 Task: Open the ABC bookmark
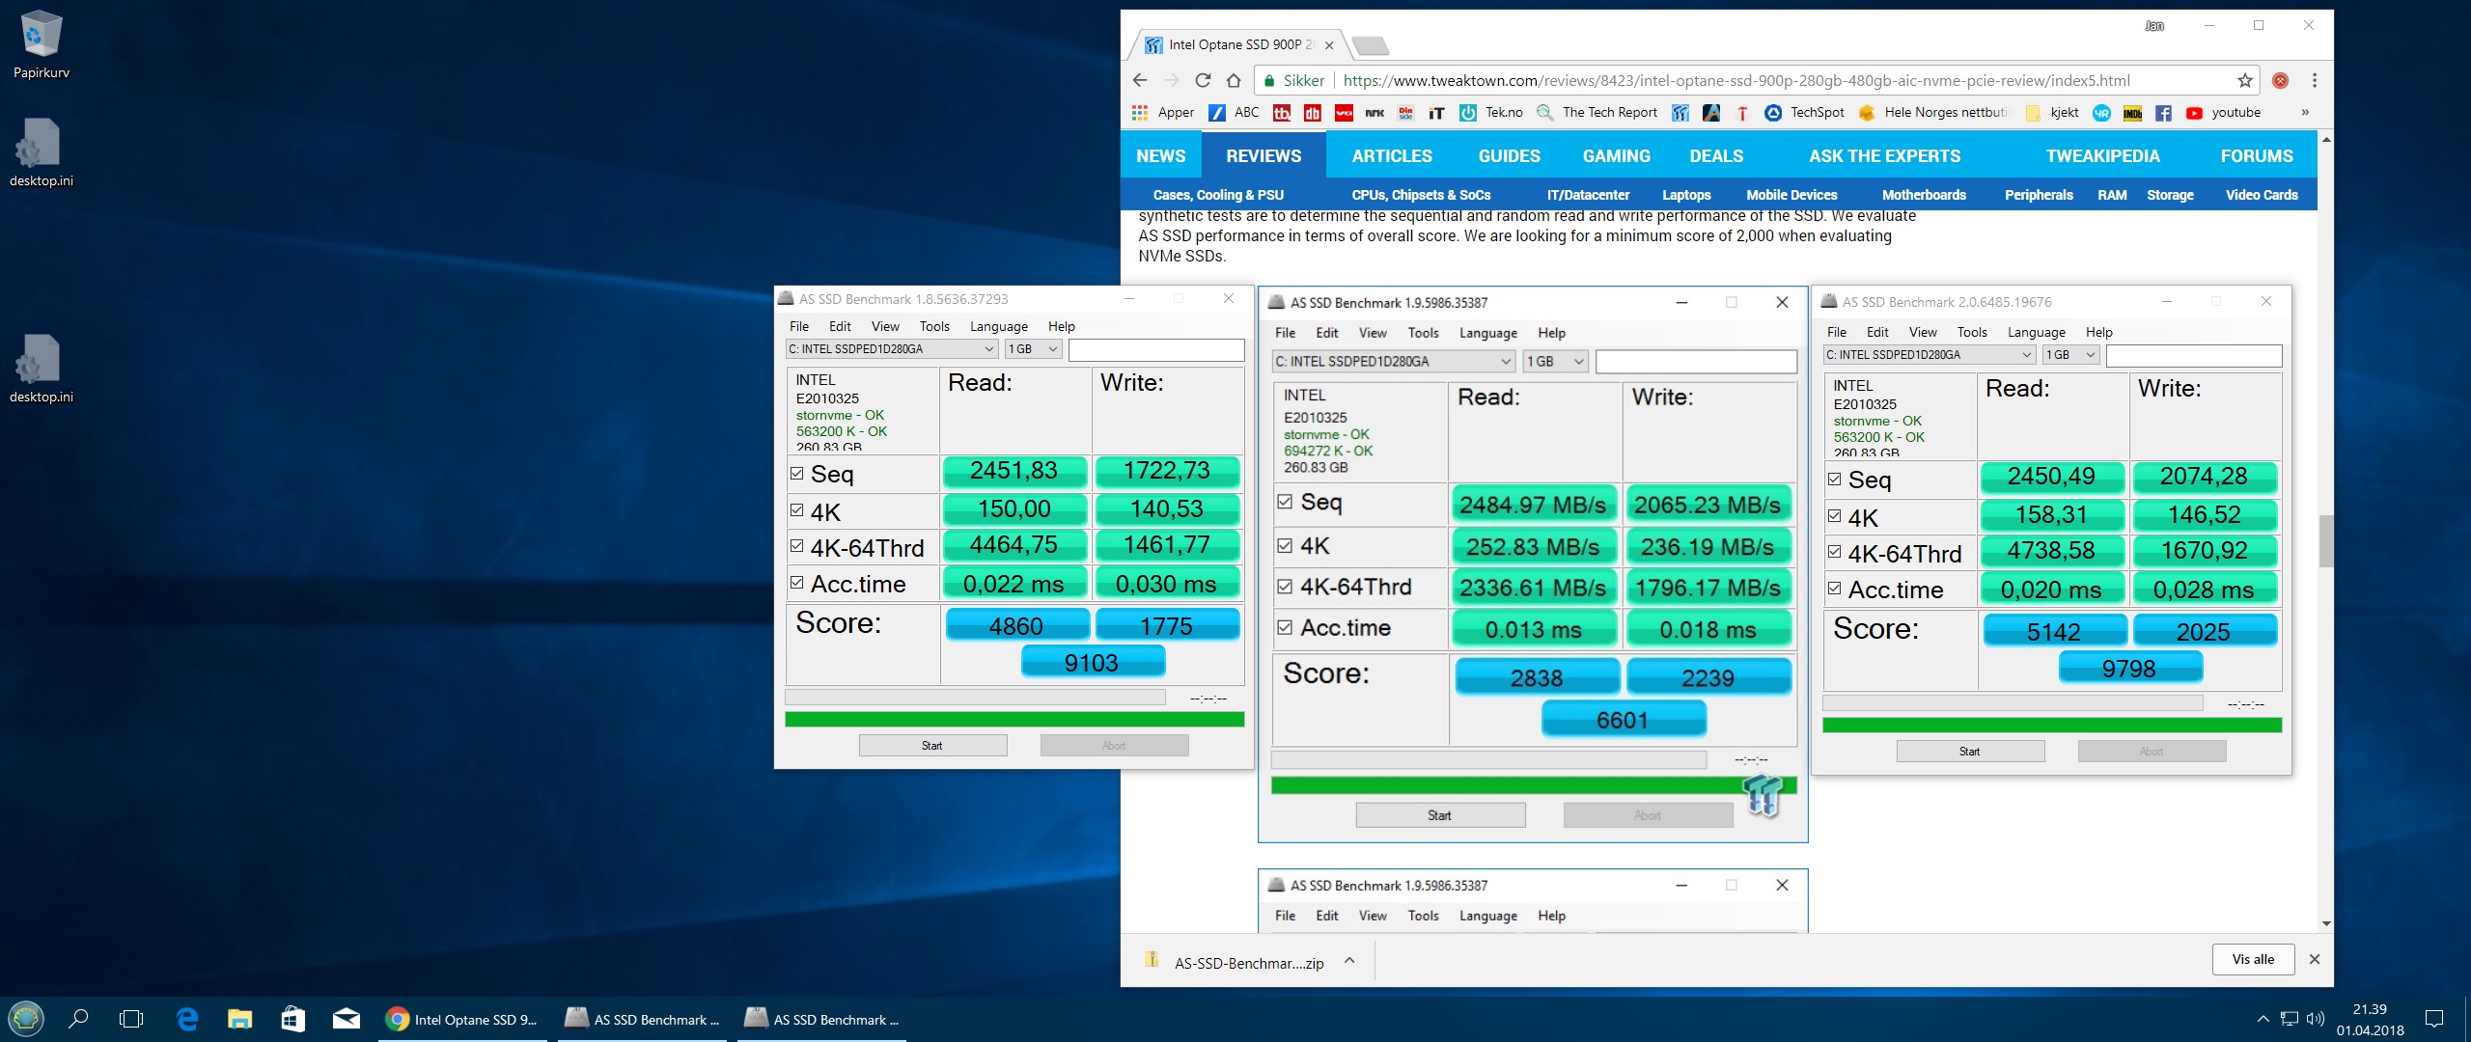[1235, 112]
